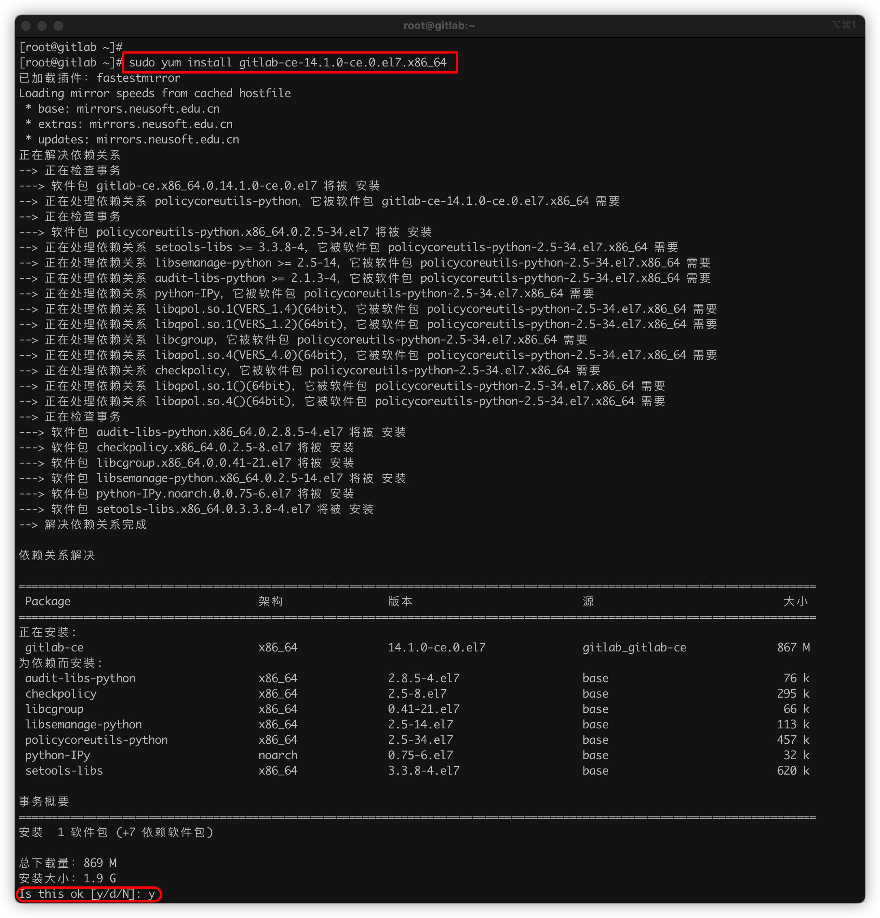
Task: Select the typed y confirmation response
Action: (x=152, y=894)
